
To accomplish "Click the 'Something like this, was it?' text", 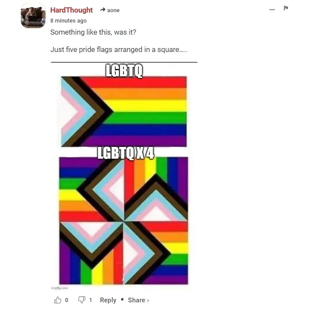I will tap(93, 32).
